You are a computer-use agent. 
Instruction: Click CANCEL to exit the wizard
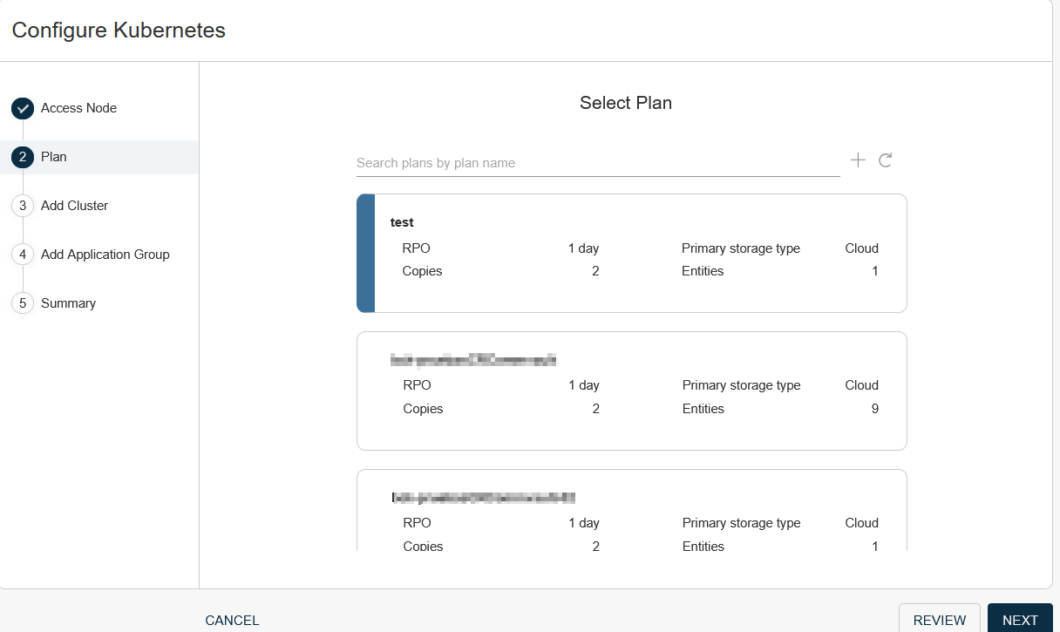point(232,621)
